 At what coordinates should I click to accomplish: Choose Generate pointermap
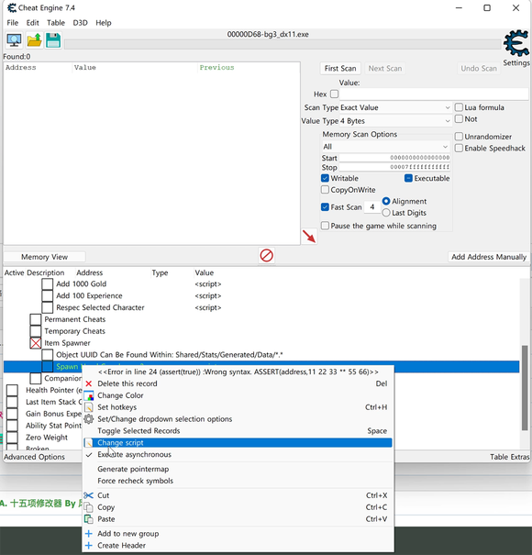pos(238,469)
